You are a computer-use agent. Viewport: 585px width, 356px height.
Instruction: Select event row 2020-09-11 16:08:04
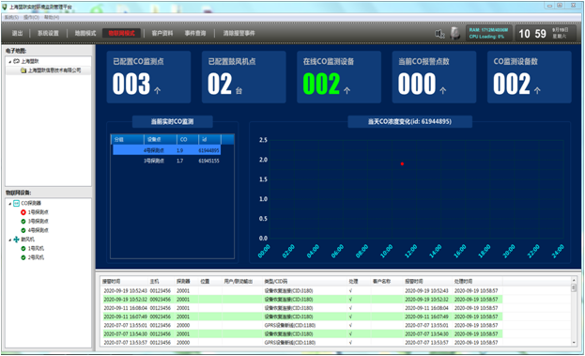click(302, 308)
